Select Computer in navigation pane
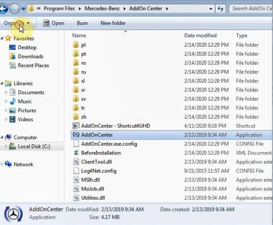 [x=25, y=137]
